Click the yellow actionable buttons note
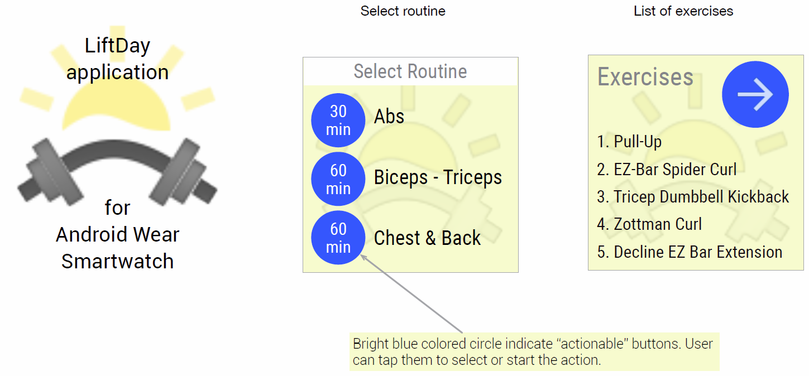 tap(534, 351)
